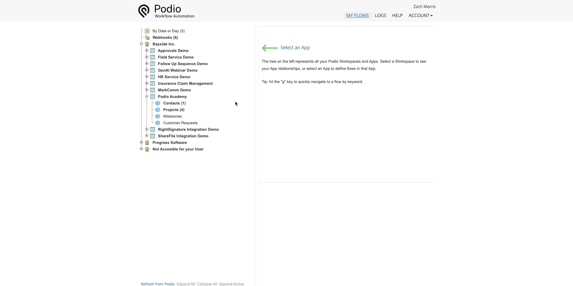Click the By Date or Day calendar icon

(147, 31)
